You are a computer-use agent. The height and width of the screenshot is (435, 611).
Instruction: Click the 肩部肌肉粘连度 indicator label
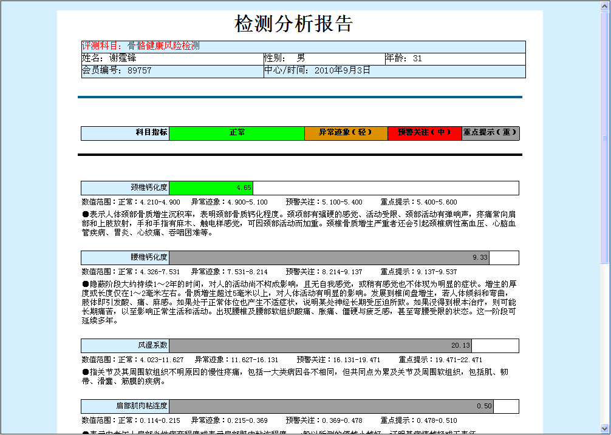pyautogui.click(x=125, y=406)
